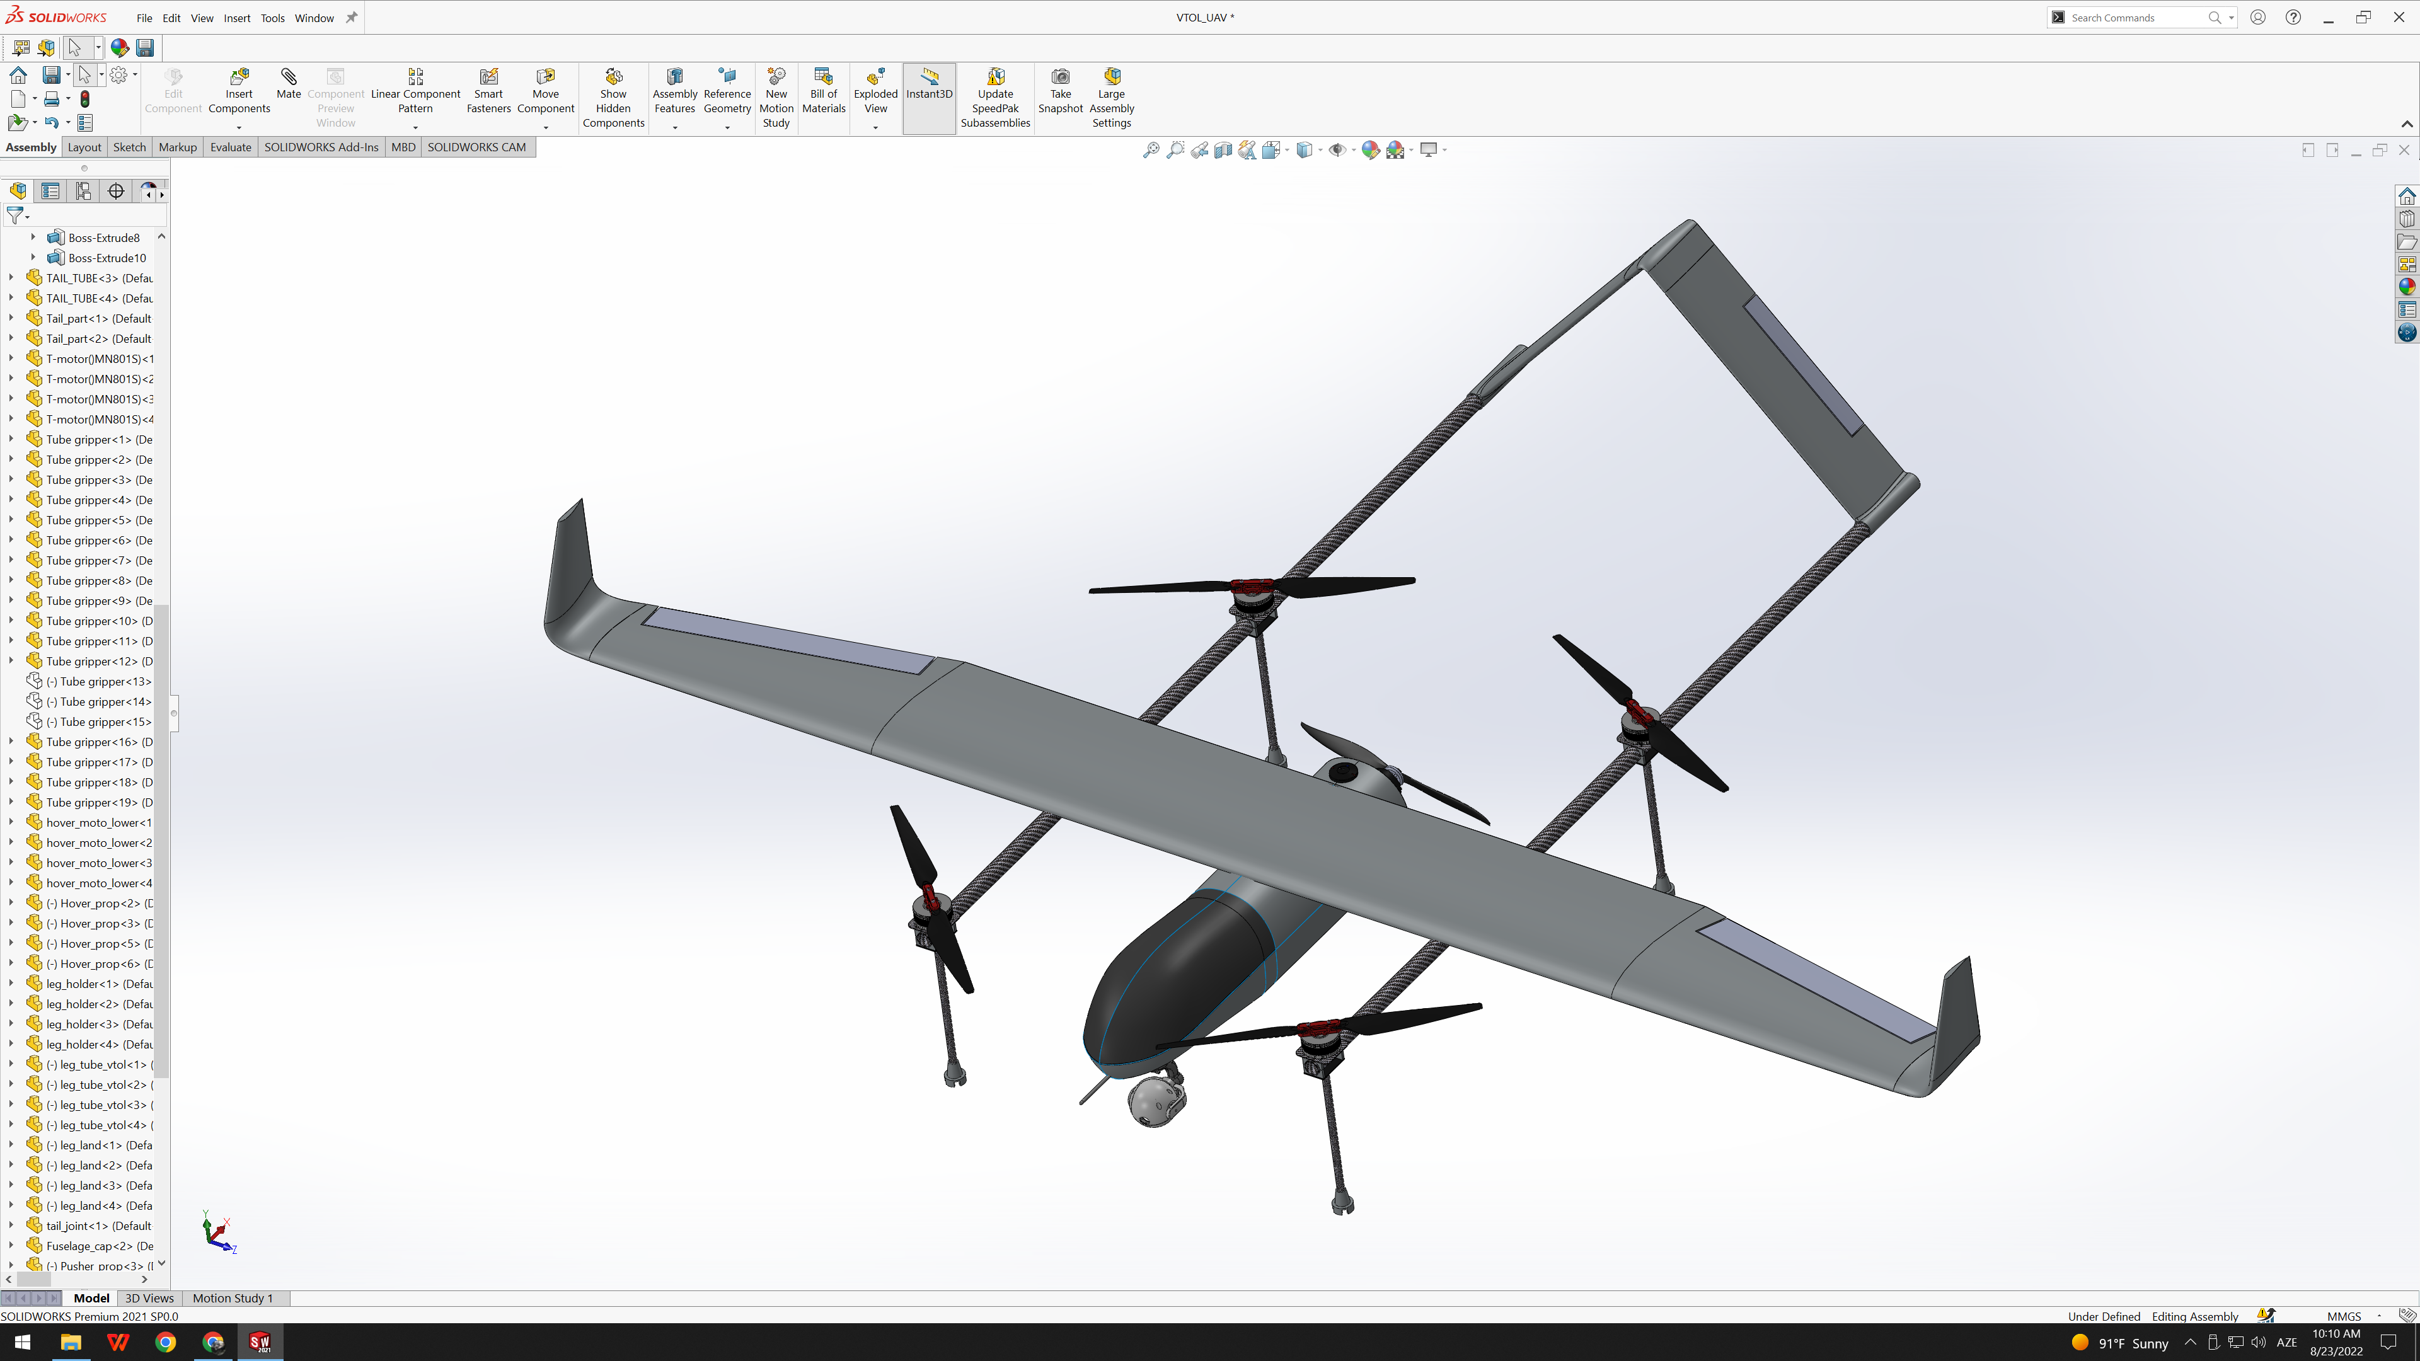Open the Tools menu
Screen dimensions: 2420x1361
[272, 18]
